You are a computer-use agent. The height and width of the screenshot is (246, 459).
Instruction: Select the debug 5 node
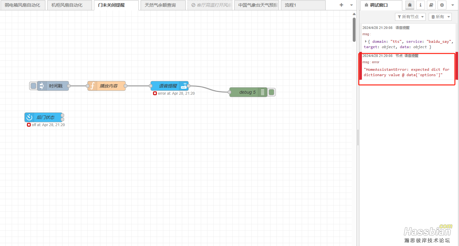click(x=248, y=92)
